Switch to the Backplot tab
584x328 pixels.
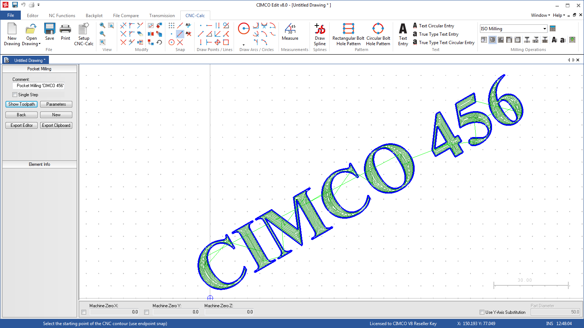pyautogui.click(x=94, y=16)
